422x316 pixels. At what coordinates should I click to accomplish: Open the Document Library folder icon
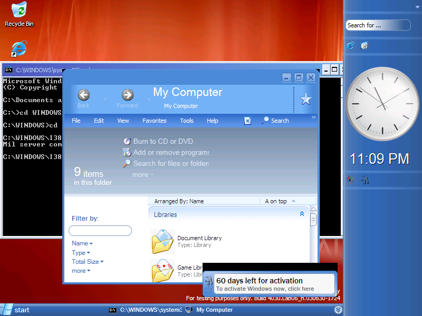pos(162,242)
